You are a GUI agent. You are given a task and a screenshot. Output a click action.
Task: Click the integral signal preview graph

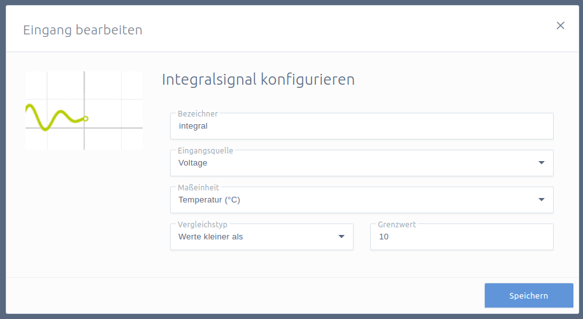click(84, 111)
